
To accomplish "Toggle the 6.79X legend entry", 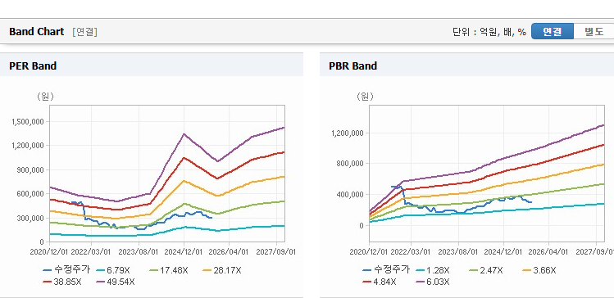I will click(x=112, y=270).
